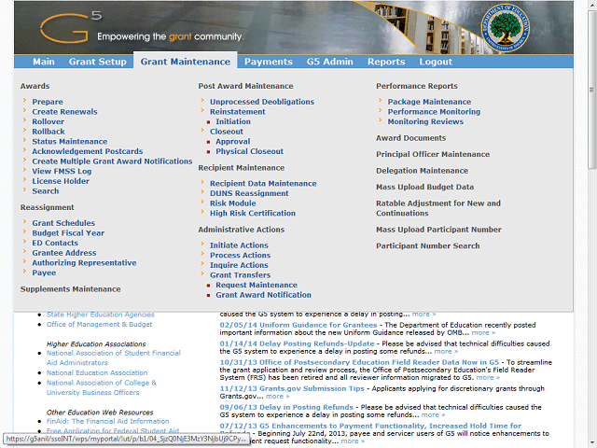Open High Risk Certification
The height and width of the screenshot is (448, 597).
253,213
